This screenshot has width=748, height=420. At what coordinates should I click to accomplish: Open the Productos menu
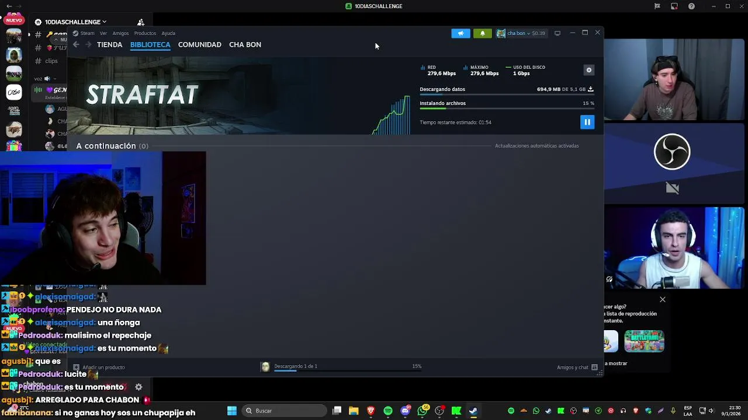[x=145, y=33]
